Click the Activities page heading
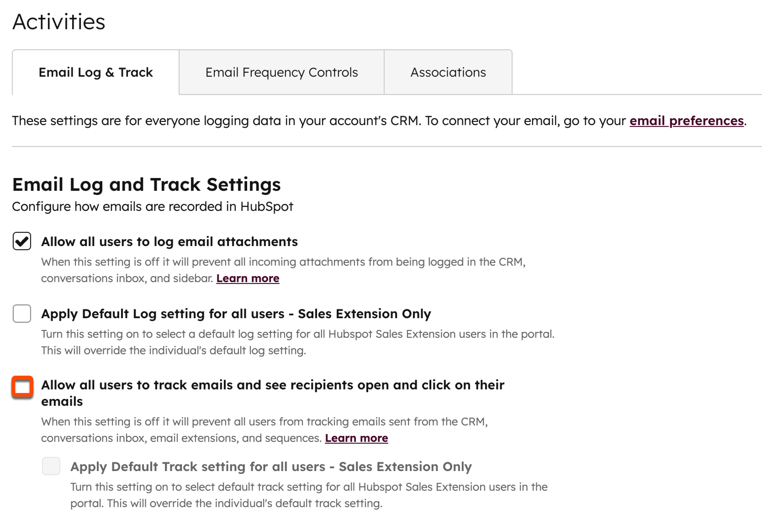Image resolution: width=762 pixels, height=524 pixels. pos(58,21)
